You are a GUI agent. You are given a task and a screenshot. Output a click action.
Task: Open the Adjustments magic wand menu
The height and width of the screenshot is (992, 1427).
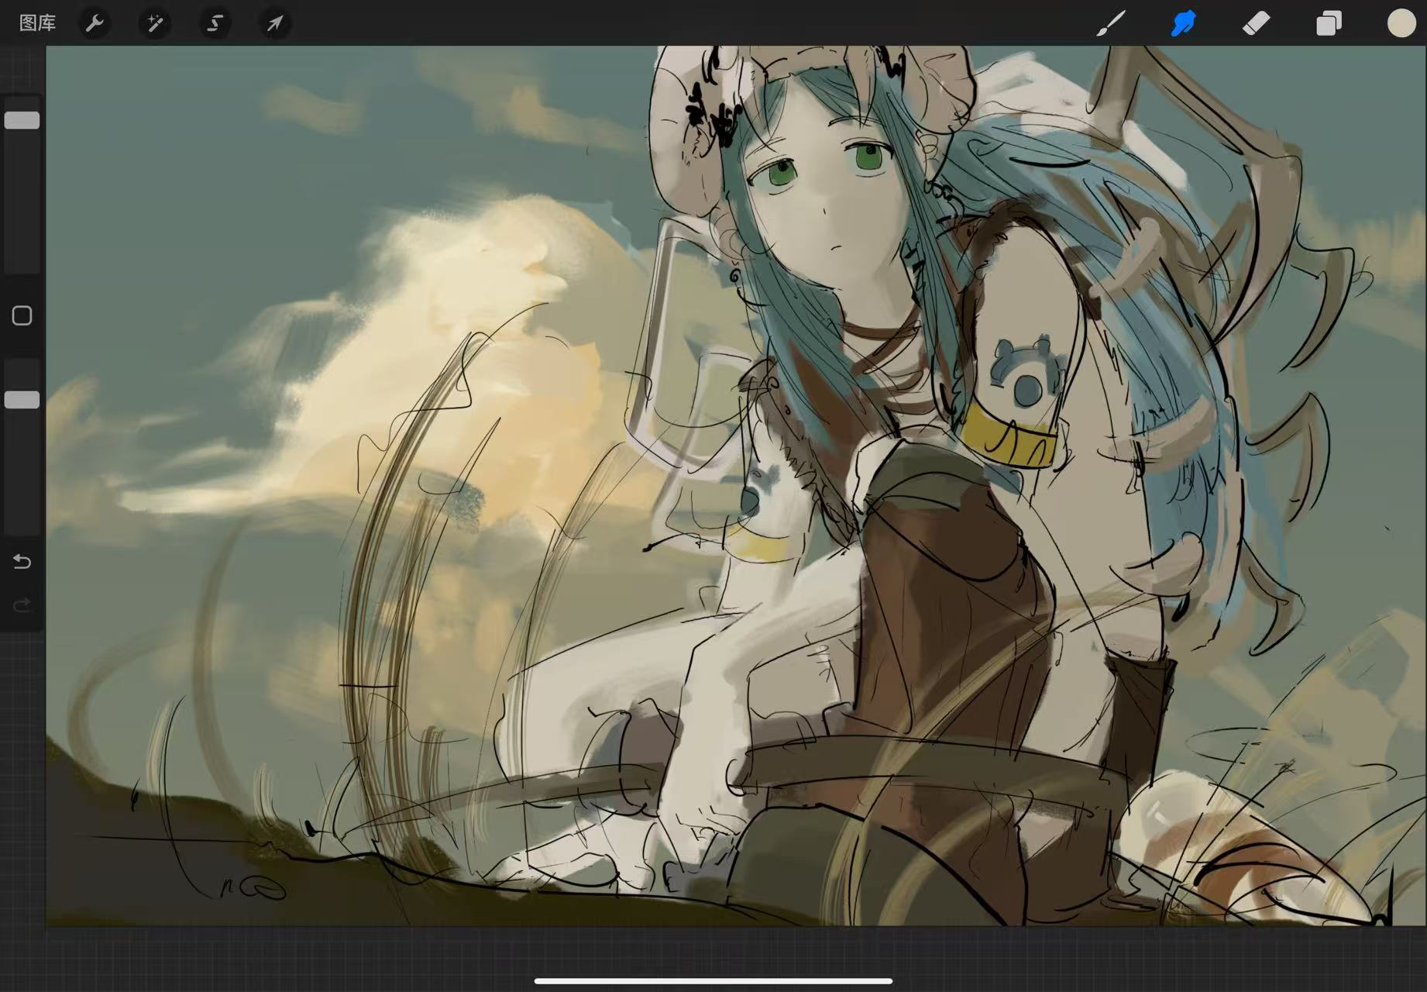coord(155,23)
